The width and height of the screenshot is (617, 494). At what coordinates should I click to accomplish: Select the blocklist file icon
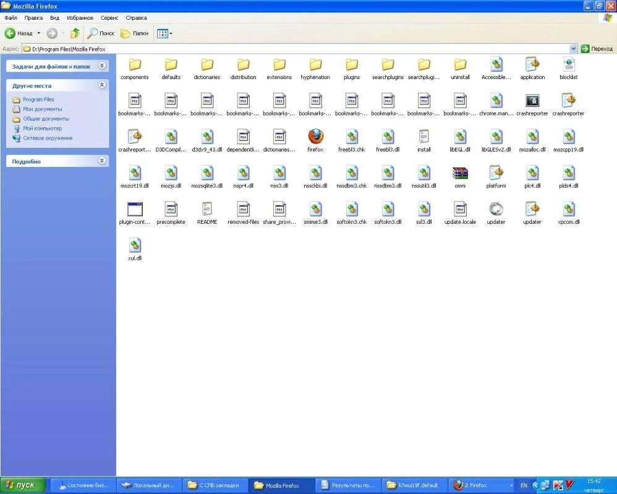point(569,64)
